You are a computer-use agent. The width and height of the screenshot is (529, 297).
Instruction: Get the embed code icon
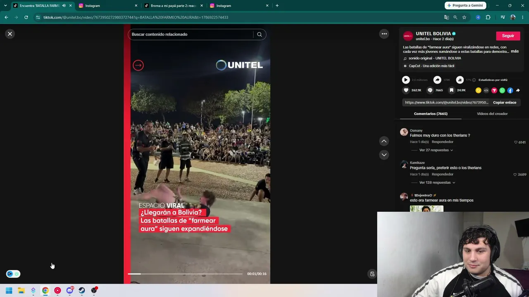(x=486, y=90)
